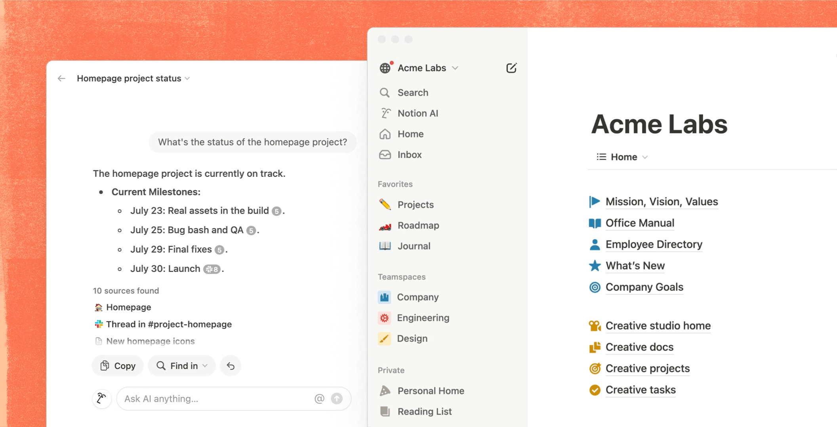Click the star icon beside What's New

click(595, 266)
